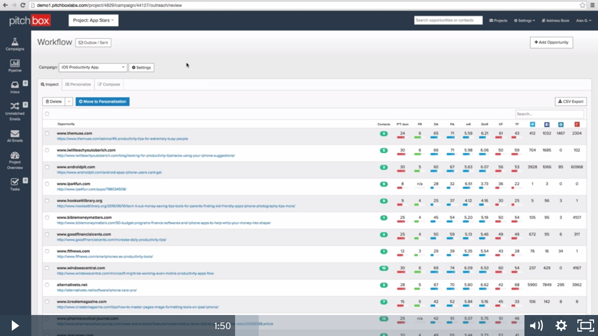The width and height of the screenshot is (598, 336).
Task: Click Search opportunities or contacts field
Action: click(x=448, y=20)
